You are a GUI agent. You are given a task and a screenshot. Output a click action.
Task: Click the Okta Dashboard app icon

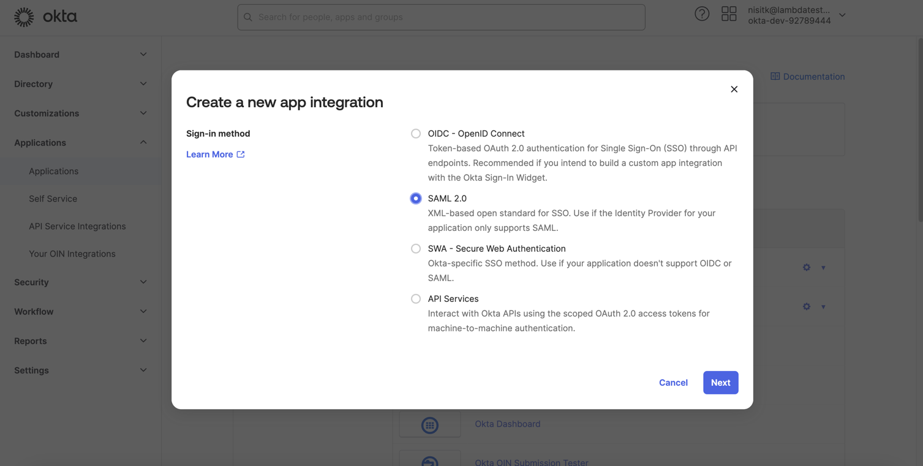[430, 424]
